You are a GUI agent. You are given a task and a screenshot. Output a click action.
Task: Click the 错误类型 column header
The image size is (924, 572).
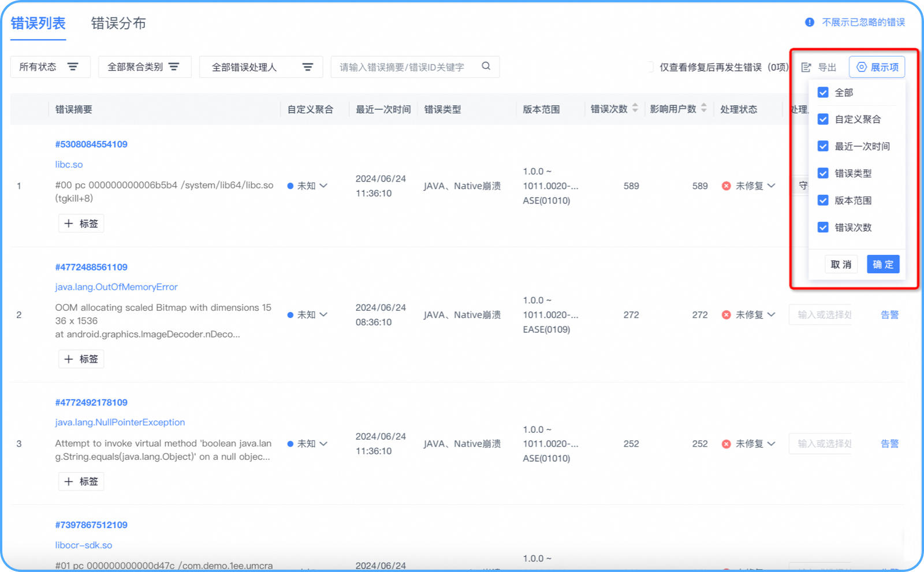442,109
